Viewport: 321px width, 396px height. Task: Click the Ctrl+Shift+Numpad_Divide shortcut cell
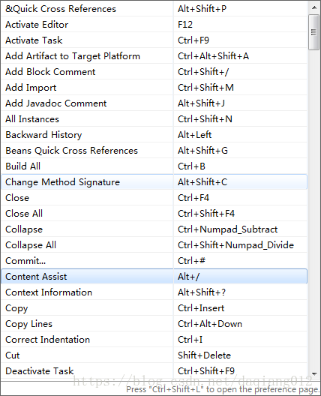241,245
